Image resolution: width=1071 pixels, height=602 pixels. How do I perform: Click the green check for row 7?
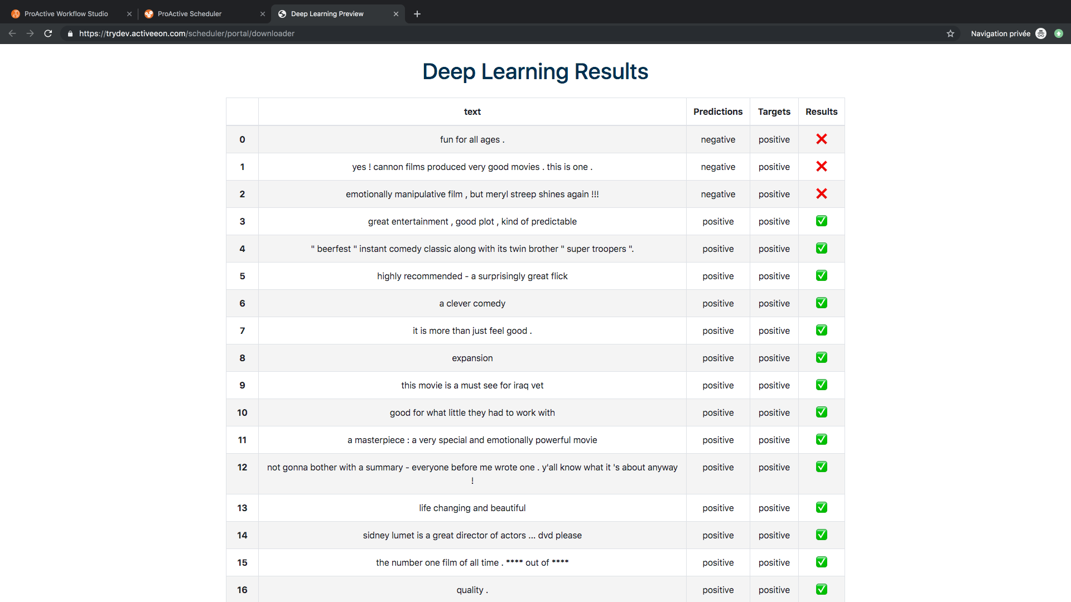(x=822, y=331)
